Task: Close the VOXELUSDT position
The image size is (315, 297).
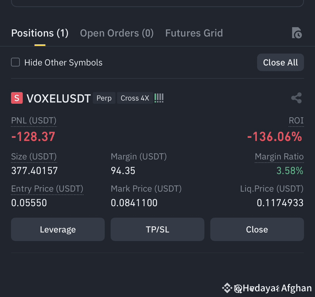Action: [x=257, y=229]
